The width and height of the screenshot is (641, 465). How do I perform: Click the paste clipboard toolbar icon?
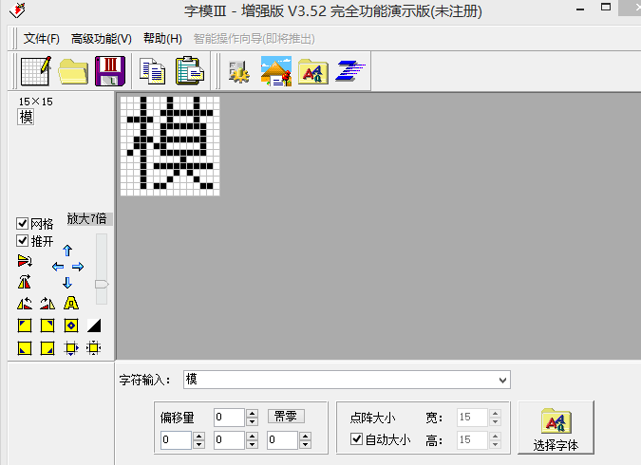(x=190, y=70)
